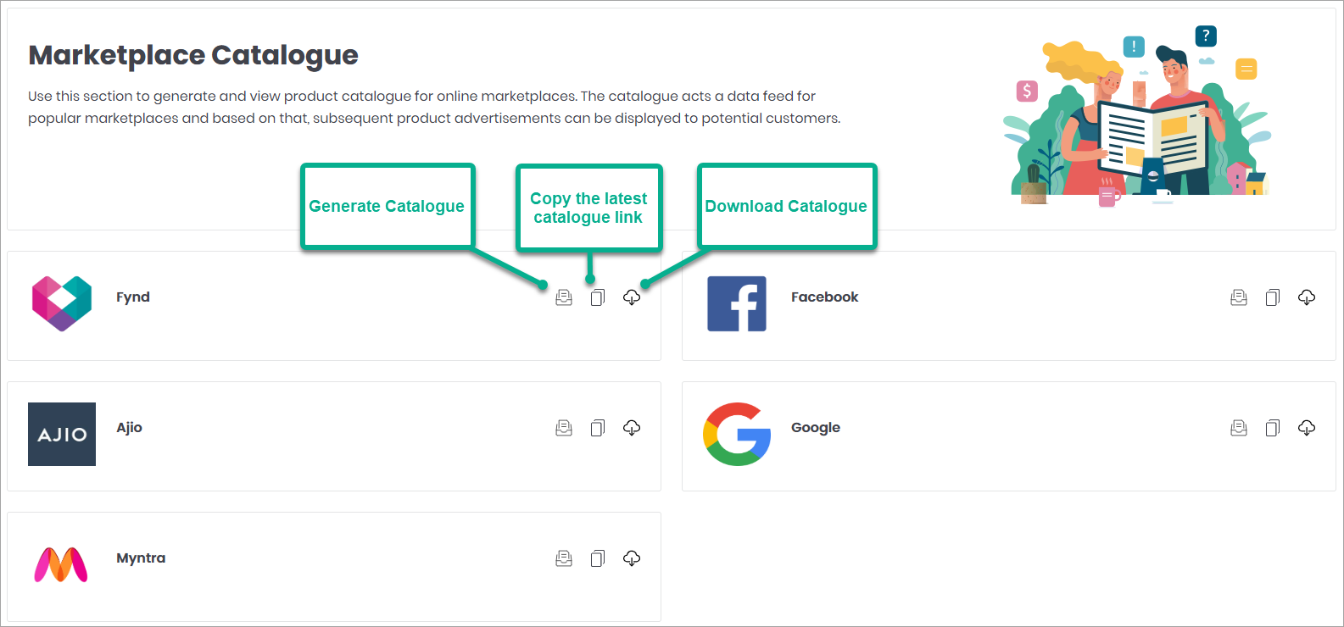
Task: Click the Fynd logo thumbnail
Action: point(62,303)
